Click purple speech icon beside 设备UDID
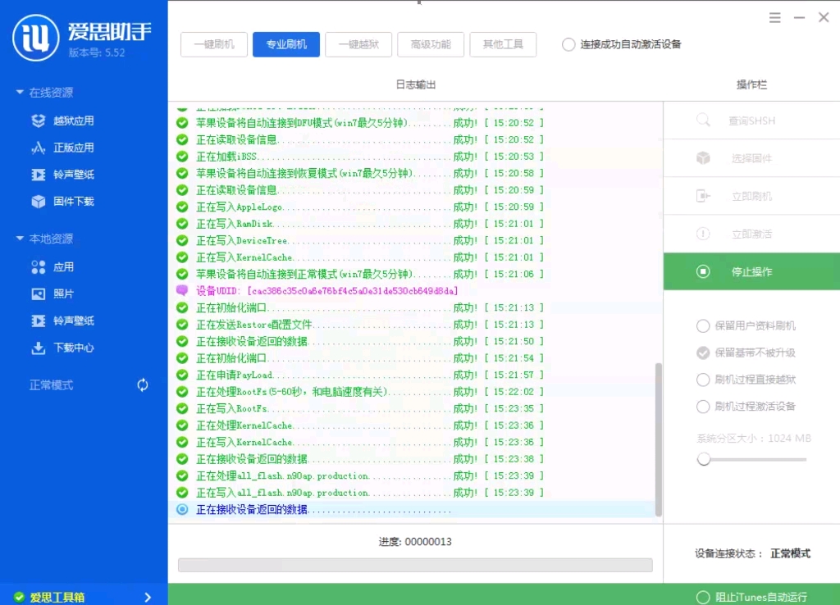 182,290
